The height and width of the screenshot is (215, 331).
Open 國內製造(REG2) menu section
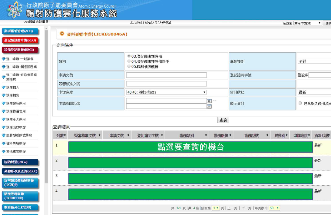(20, 162)
